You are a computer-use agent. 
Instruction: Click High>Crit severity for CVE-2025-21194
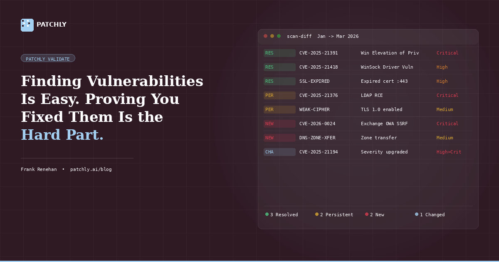[449, 152]
